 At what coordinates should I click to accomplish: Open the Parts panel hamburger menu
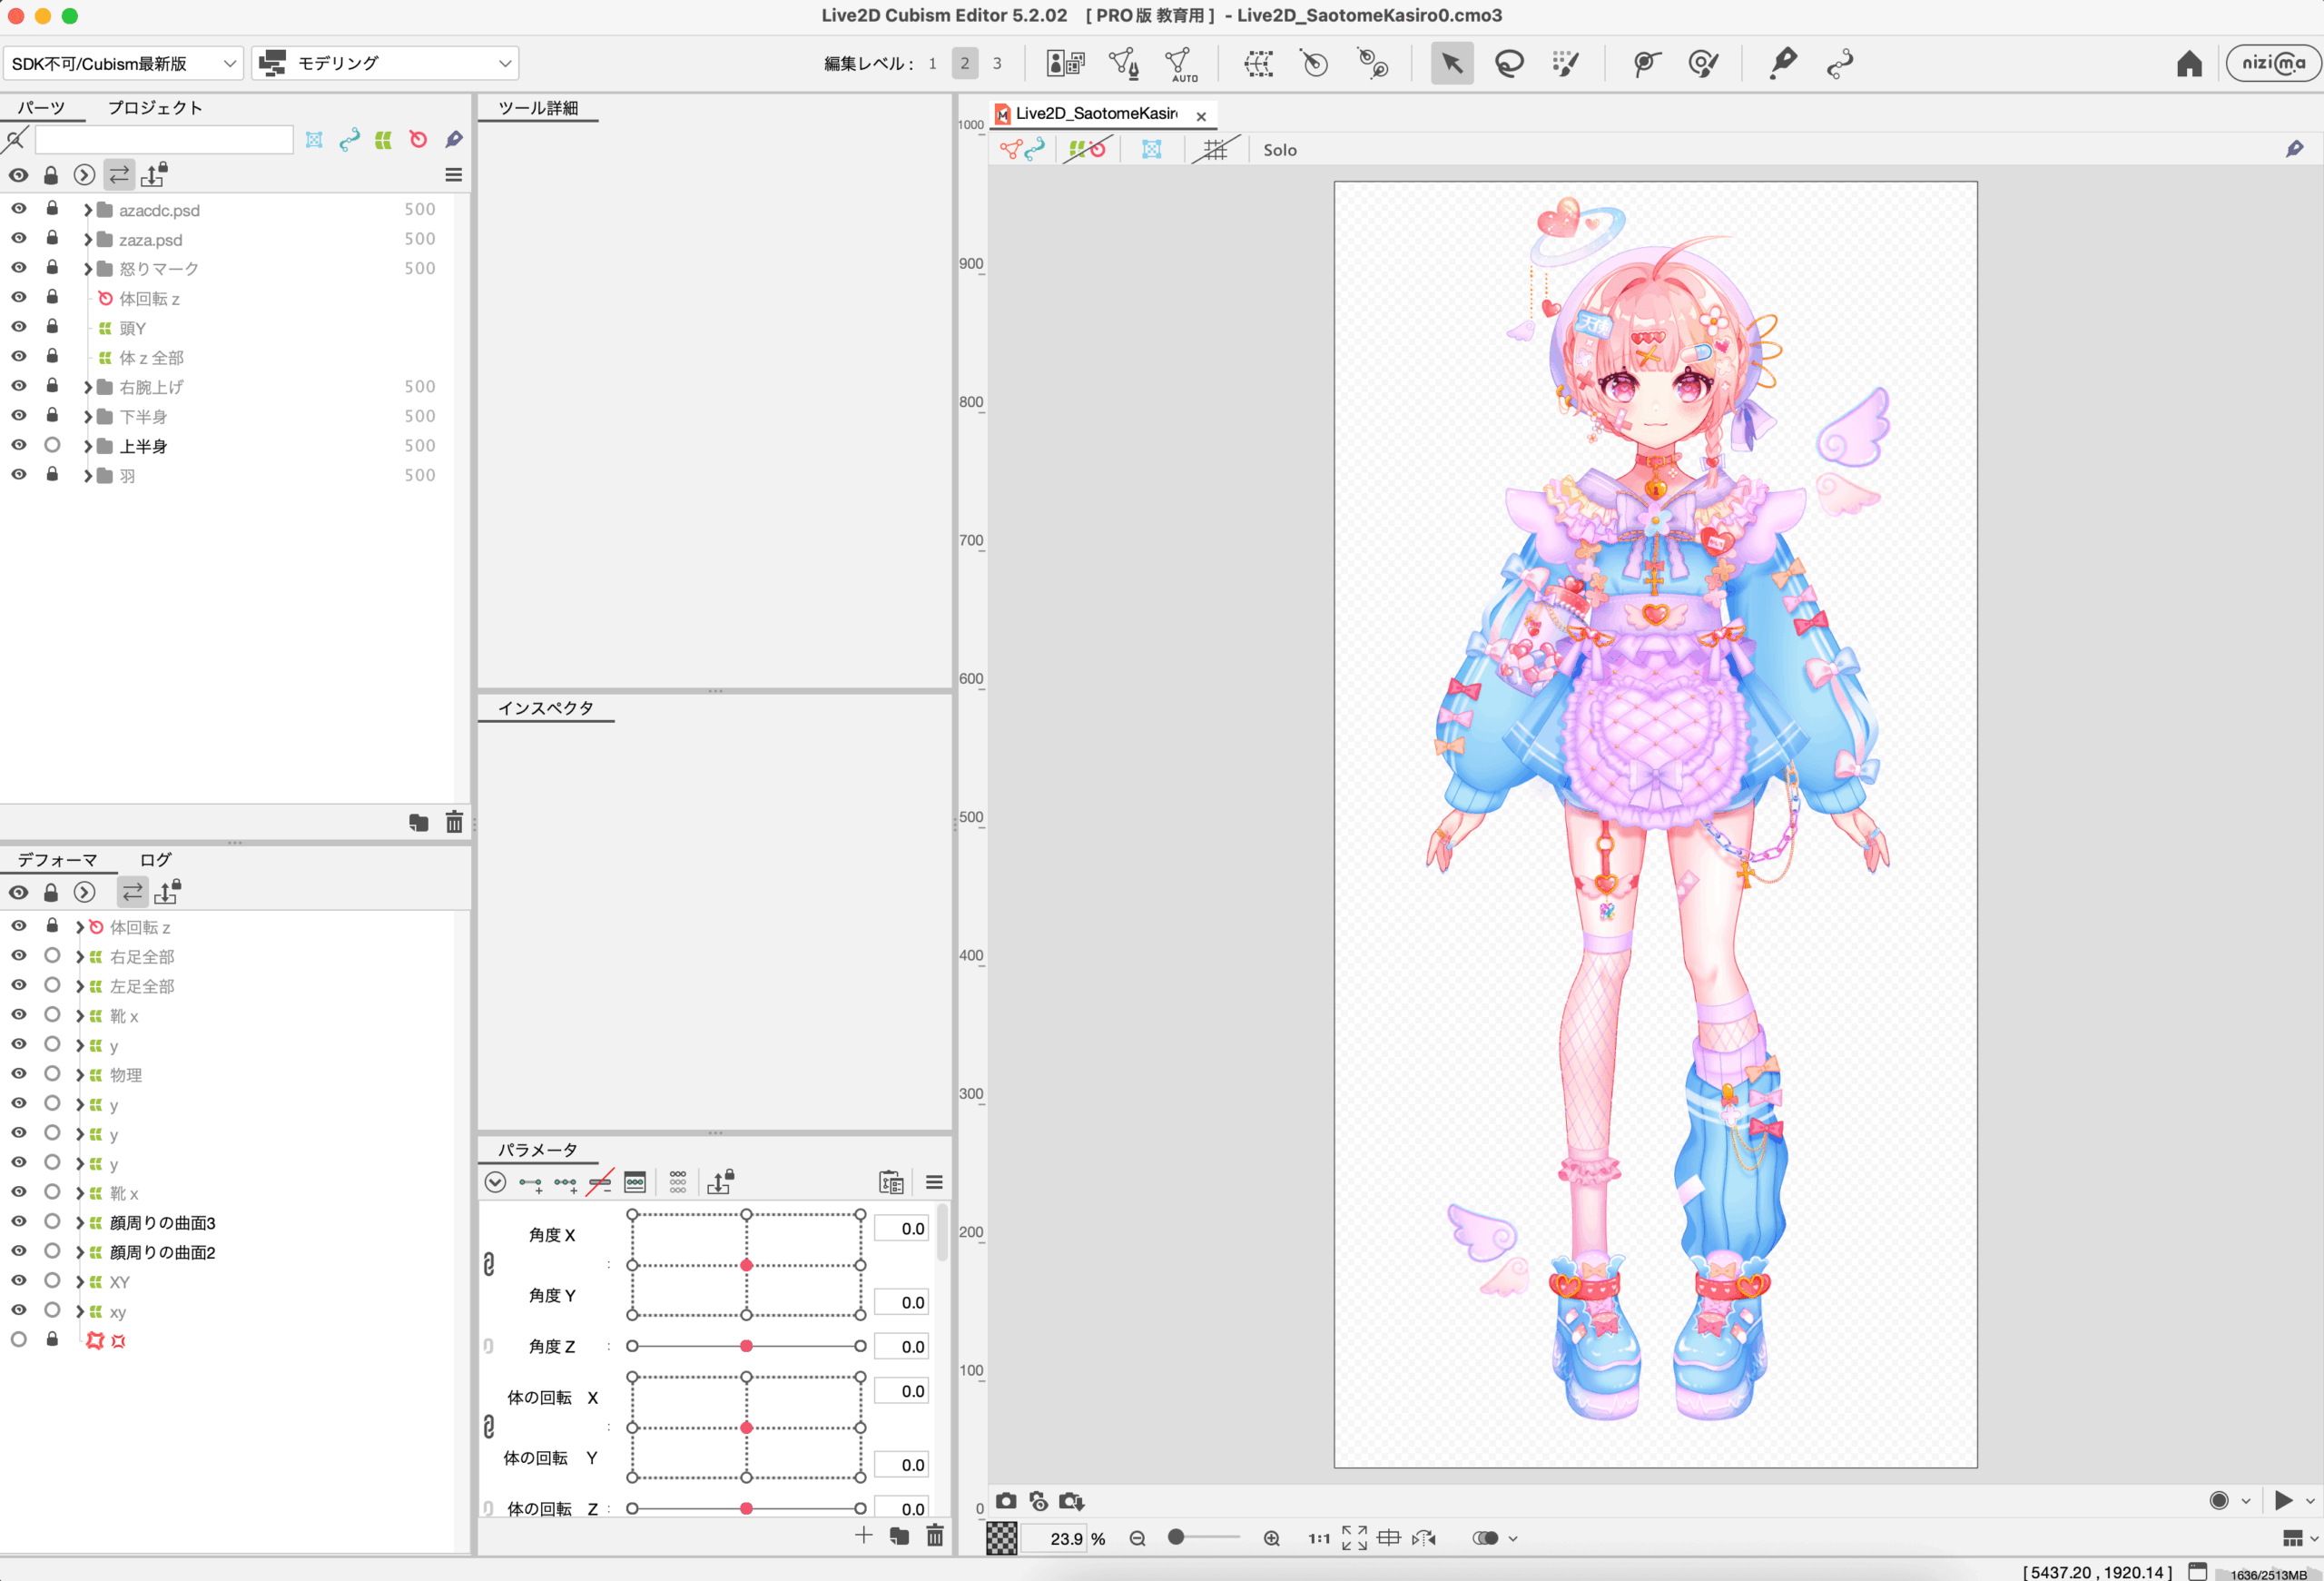pyautogui.click(x=453, y=175)
